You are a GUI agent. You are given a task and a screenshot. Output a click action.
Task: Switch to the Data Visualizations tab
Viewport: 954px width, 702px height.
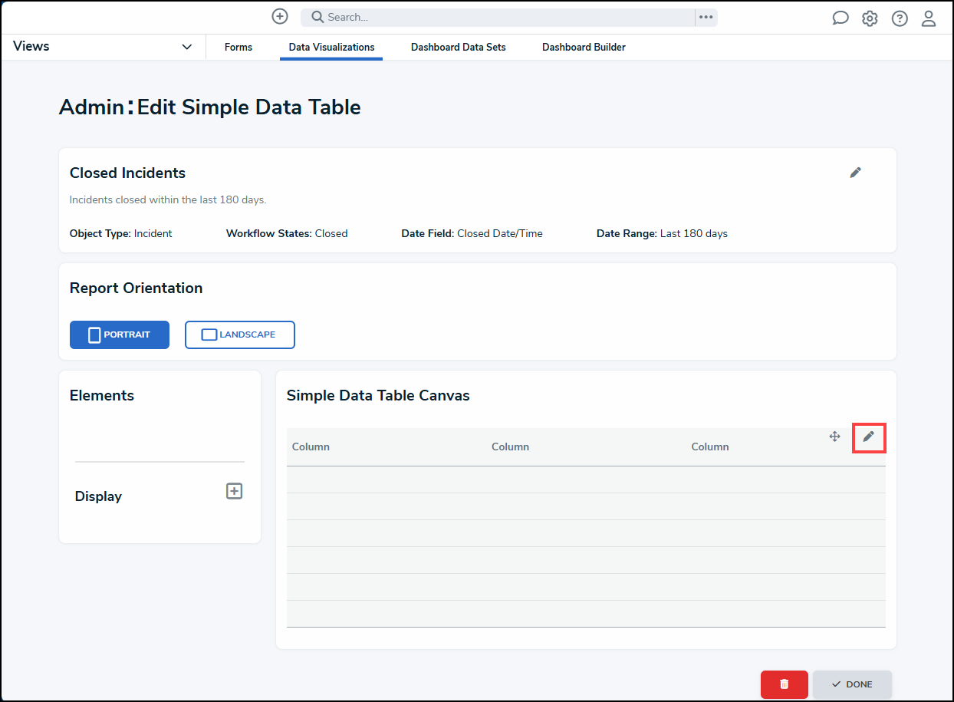[x=331, y=48]
